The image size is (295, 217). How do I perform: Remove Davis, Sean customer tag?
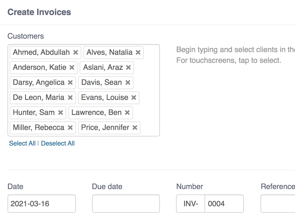coord(128,82)
